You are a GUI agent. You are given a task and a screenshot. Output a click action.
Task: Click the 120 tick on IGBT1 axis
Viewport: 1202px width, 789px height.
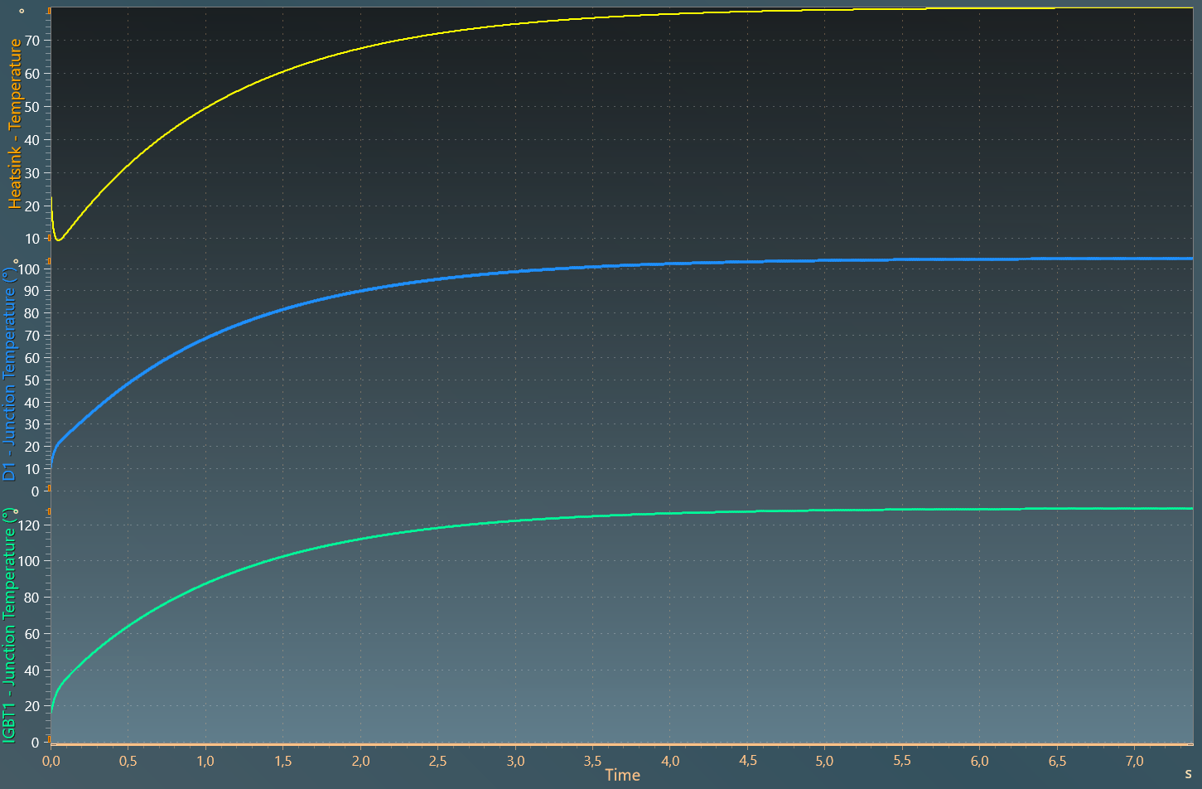pos(29,525)
